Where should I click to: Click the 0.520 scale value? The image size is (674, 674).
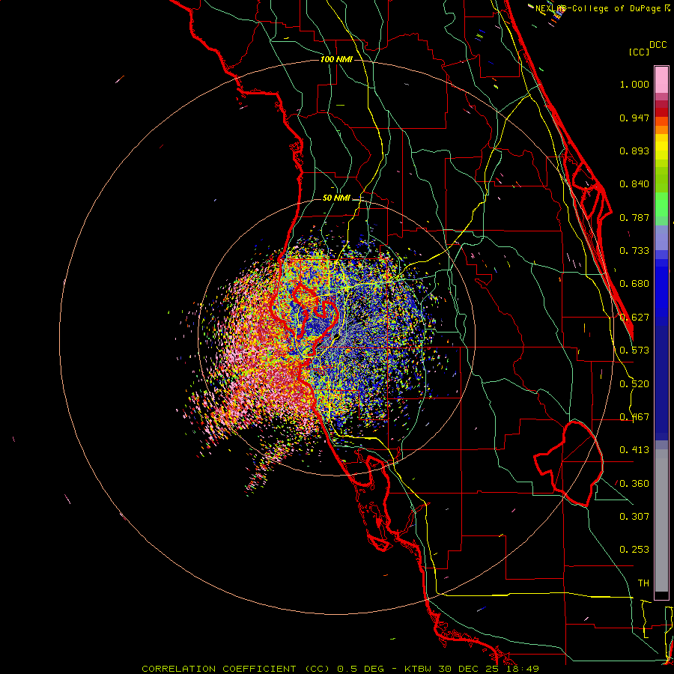pyautogui.click(x=634, y=384)
